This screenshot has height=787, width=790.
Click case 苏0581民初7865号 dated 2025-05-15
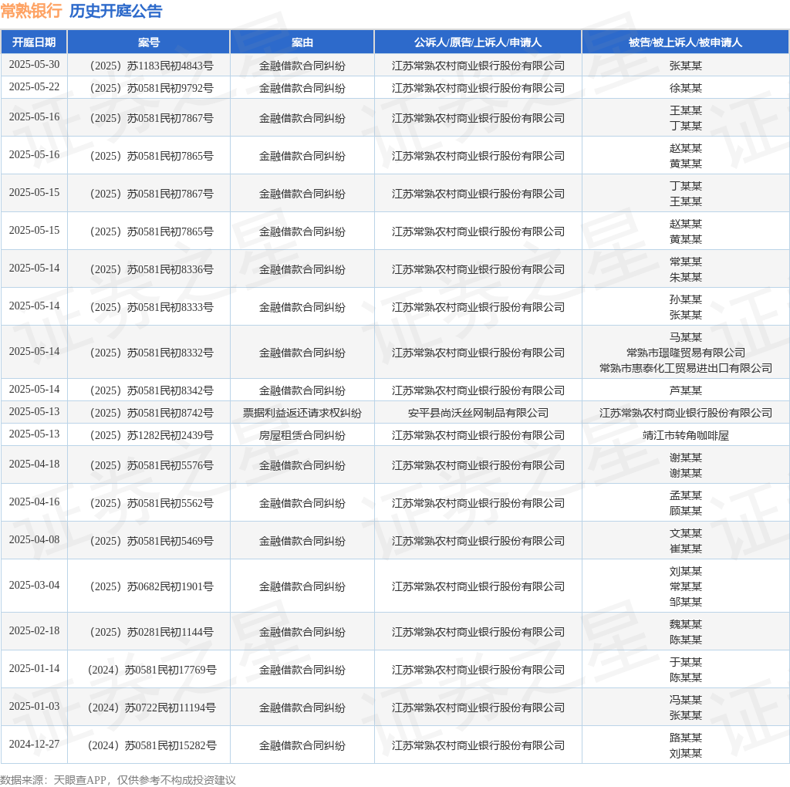click(150, 231)
